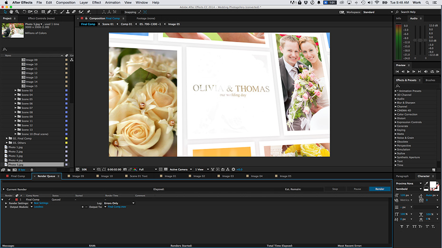Click the Faux Bold text style icon
Viewport: 442px width, 248px height.
click(402, 227)
